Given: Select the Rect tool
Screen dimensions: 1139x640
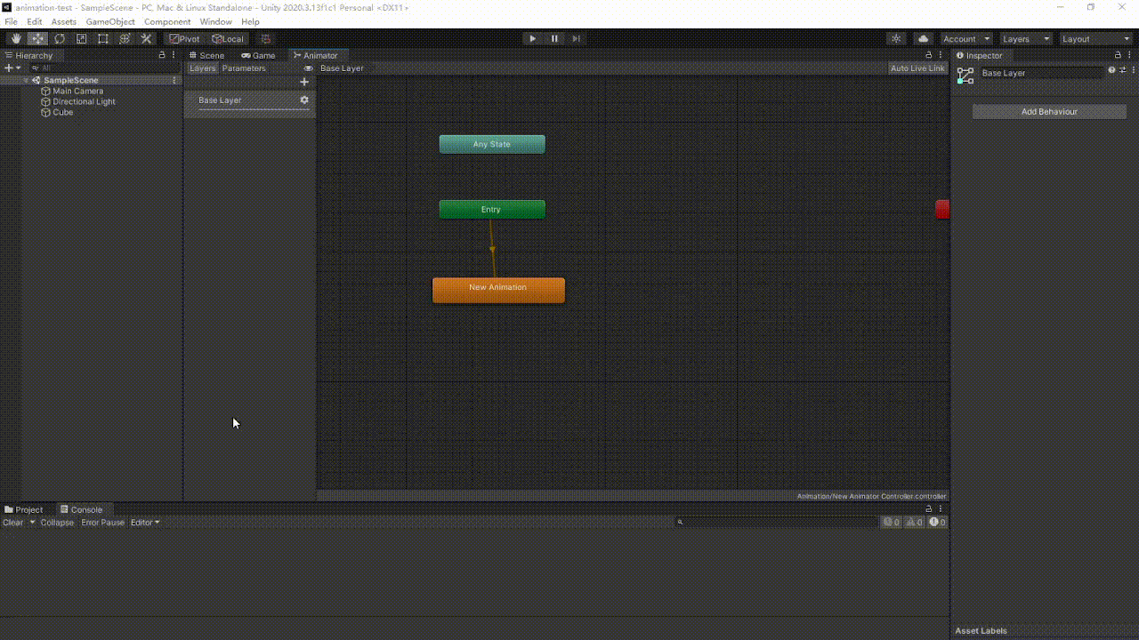Looking at the screenshot, I should click(103, 38).
